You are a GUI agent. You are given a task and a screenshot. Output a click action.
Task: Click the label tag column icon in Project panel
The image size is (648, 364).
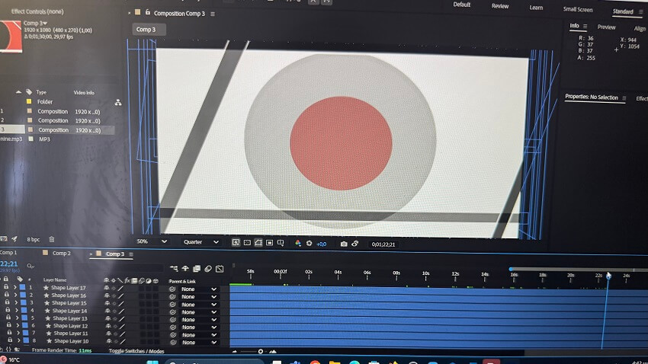click(x=28, y=91)
